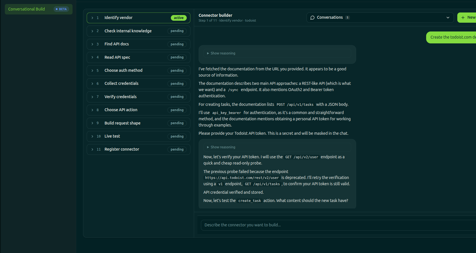Click the POST /api/v1/tasks code snippet

click(x=295, y=105)
